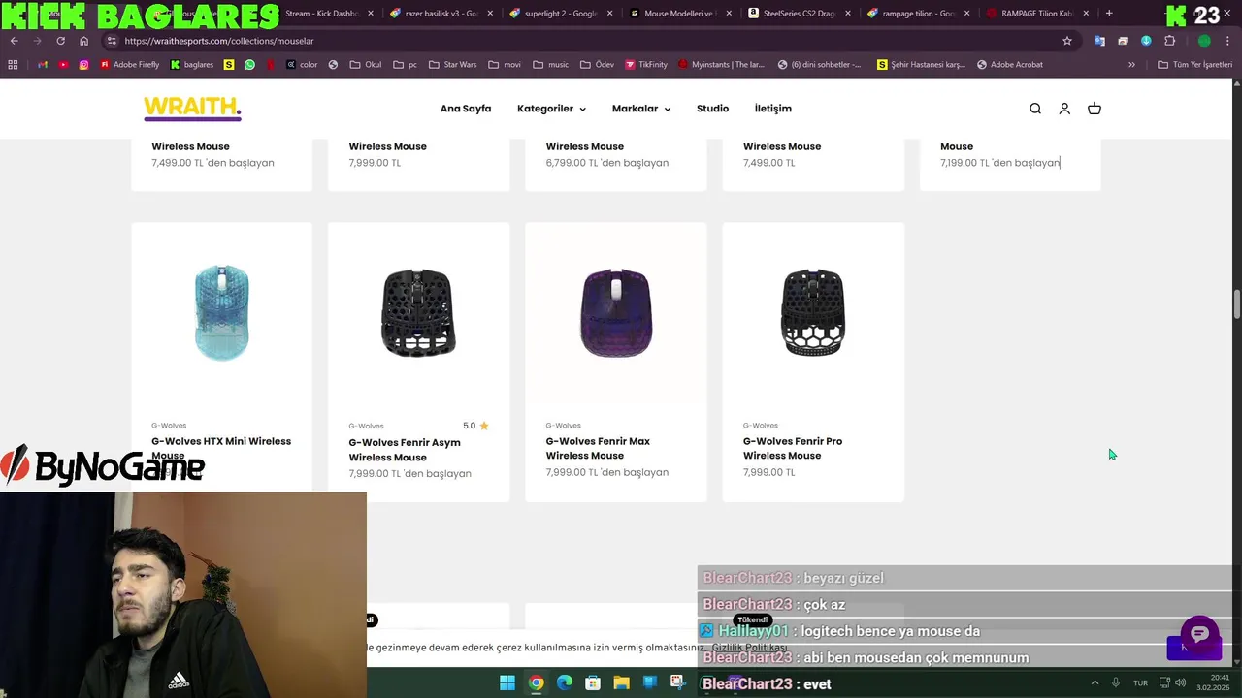Expand the Markalar dropdown menu
1242x698 pixels.
tap(641, 109)
